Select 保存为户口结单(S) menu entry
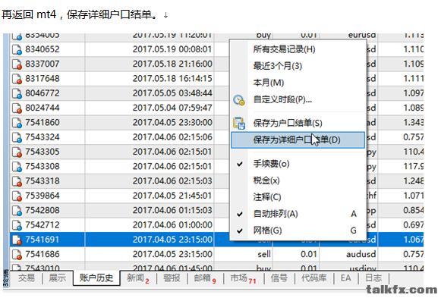 point(298,123)
